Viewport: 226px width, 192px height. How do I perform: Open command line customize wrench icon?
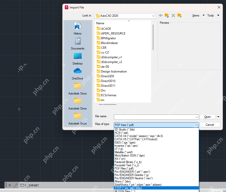point(15,185)
